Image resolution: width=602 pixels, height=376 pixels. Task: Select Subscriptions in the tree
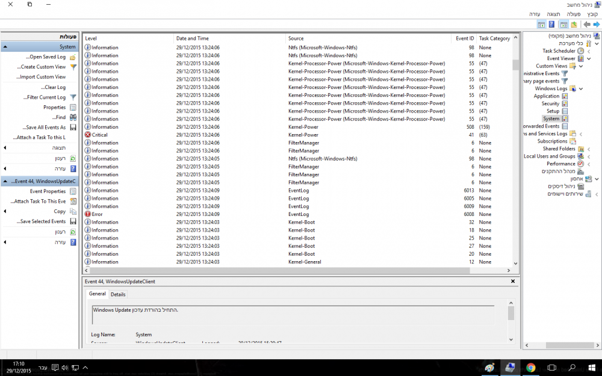[x=552, y=141]
